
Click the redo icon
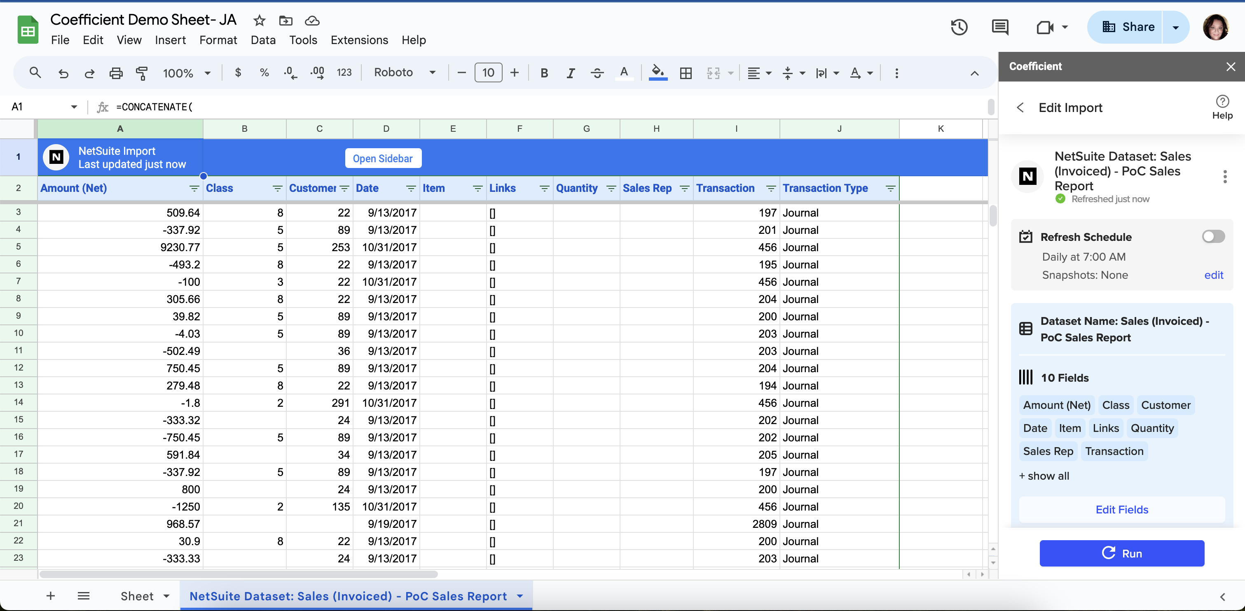coord(89,73)
